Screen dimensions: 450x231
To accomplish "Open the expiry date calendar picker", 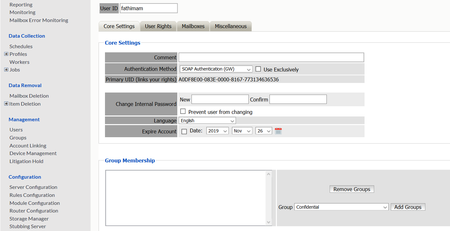I will (278, 131).
